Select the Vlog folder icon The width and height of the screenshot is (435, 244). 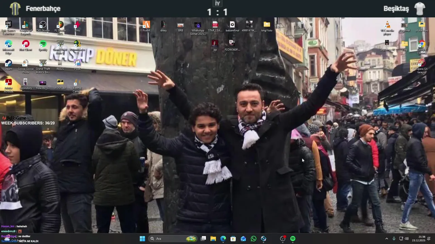pos(404,46)
